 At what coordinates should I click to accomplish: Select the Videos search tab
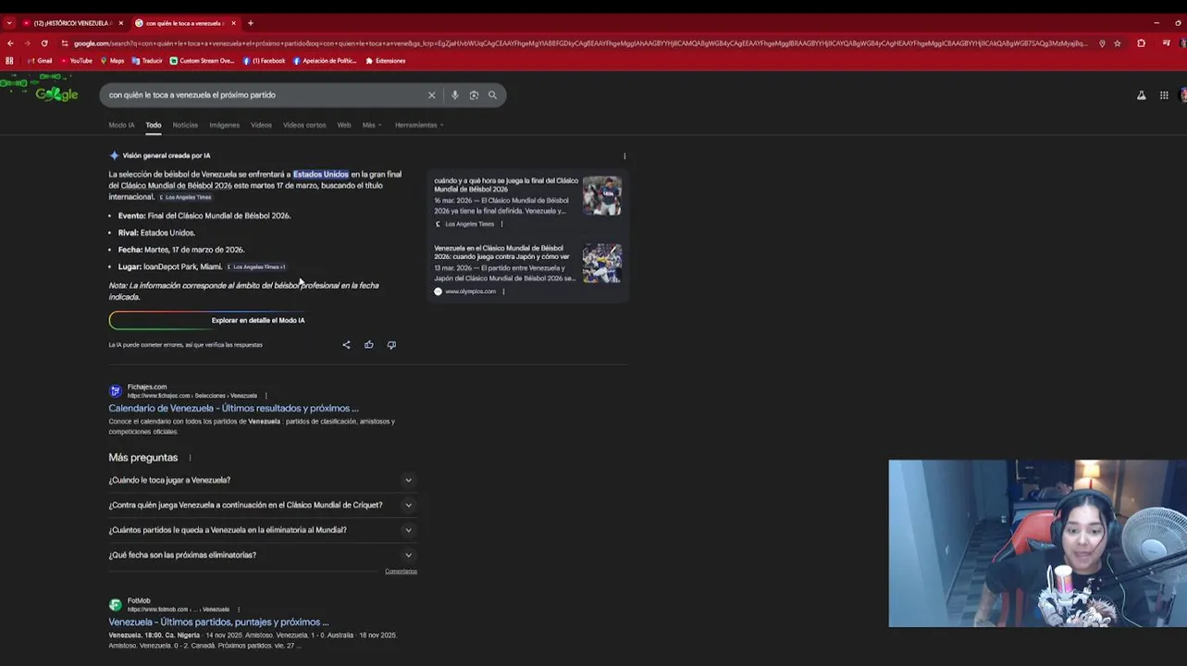(x=261, y=125)
